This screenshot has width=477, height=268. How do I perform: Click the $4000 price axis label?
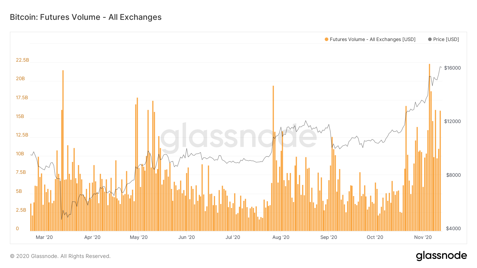(453, 229)
